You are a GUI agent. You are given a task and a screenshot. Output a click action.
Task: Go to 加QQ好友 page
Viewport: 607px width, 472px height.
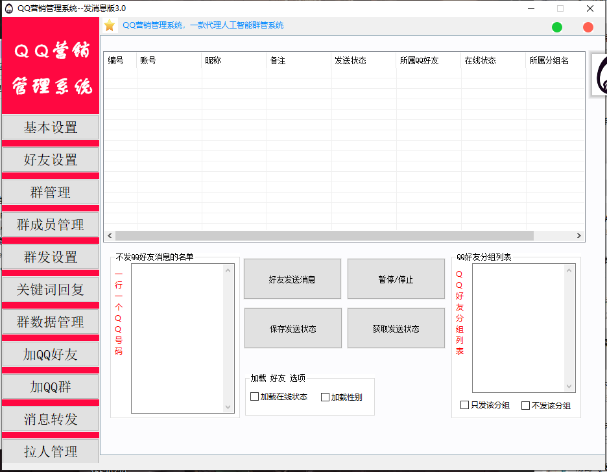(51, 355)
